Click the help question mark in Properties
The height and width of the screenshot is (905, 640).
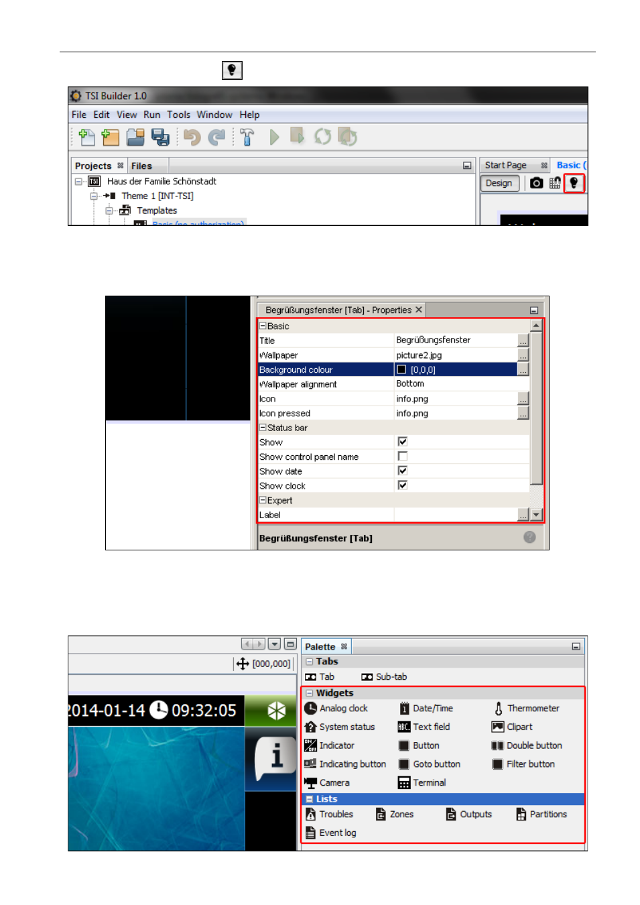pyautogui.click(x=529, y=537)
